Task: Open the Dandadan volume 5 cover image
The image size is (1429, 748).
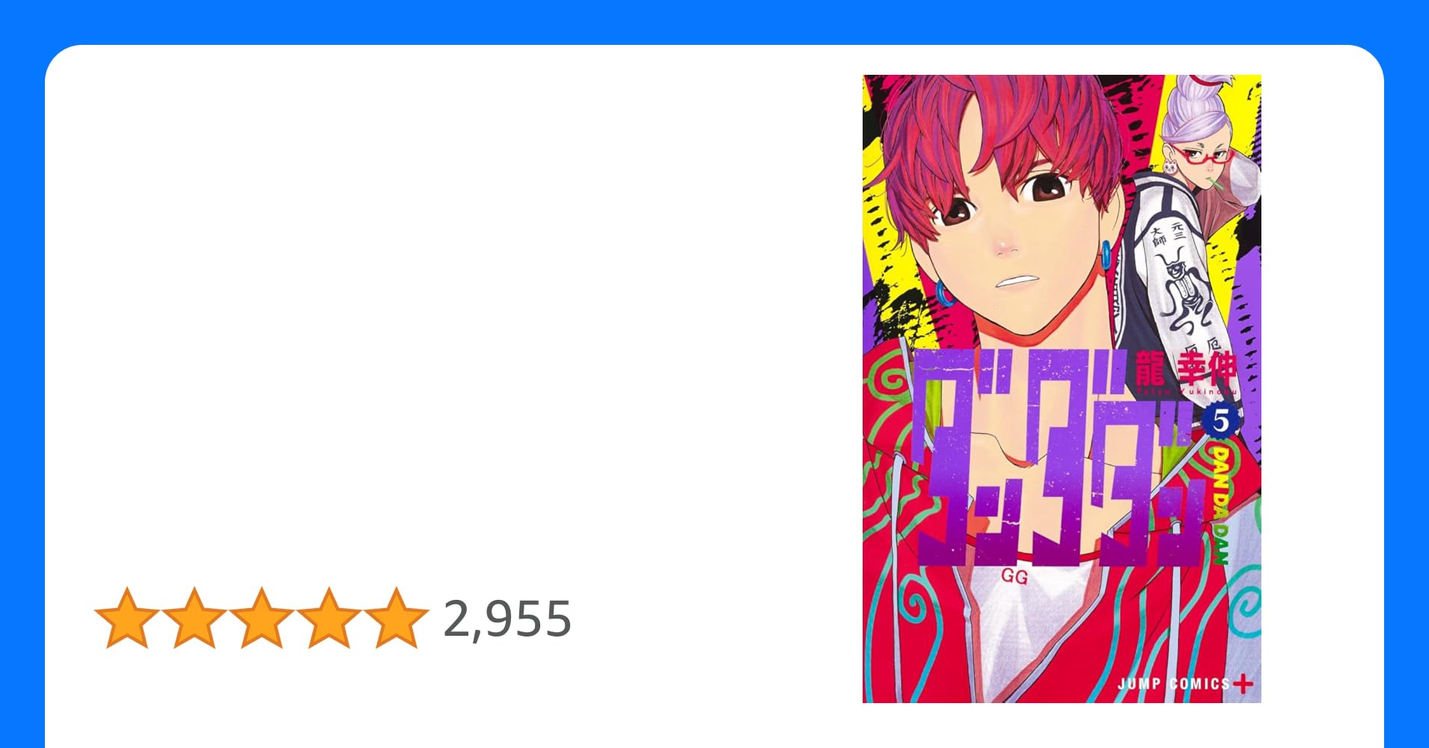Action: pyautogui.click(x=1062, y=389)
